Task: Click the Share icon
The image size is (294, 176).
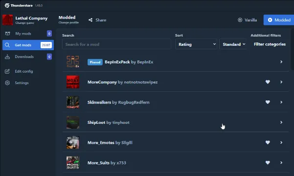Action: 90,20
